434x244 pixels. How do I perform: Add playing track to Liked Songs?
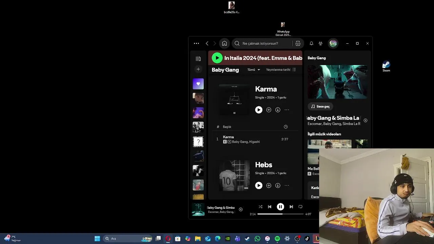[x=240, y=209]
